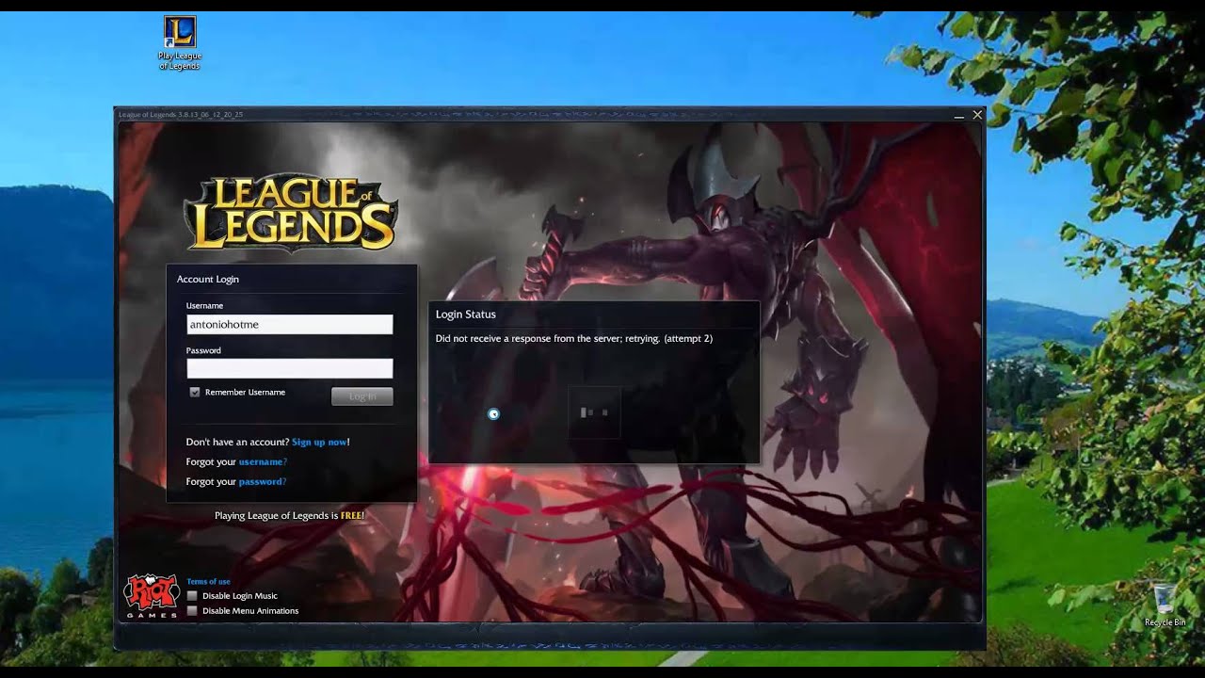This screenshot has height=678, width=1205.
Task: Click the Username input field
Action: click(x=289, y=324)
